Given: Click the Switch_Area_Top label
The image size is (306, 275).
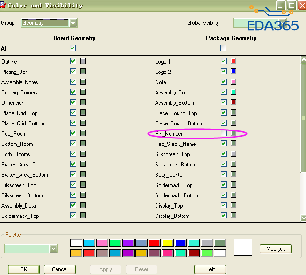Looking at the screenshot, I should pyautogui.click(x=21, y=165).
